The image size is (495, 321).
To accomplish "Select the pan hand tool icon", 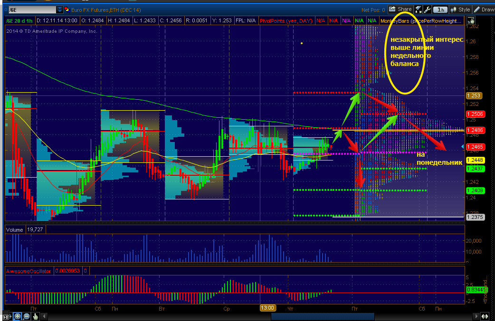I will click(35, 316).
